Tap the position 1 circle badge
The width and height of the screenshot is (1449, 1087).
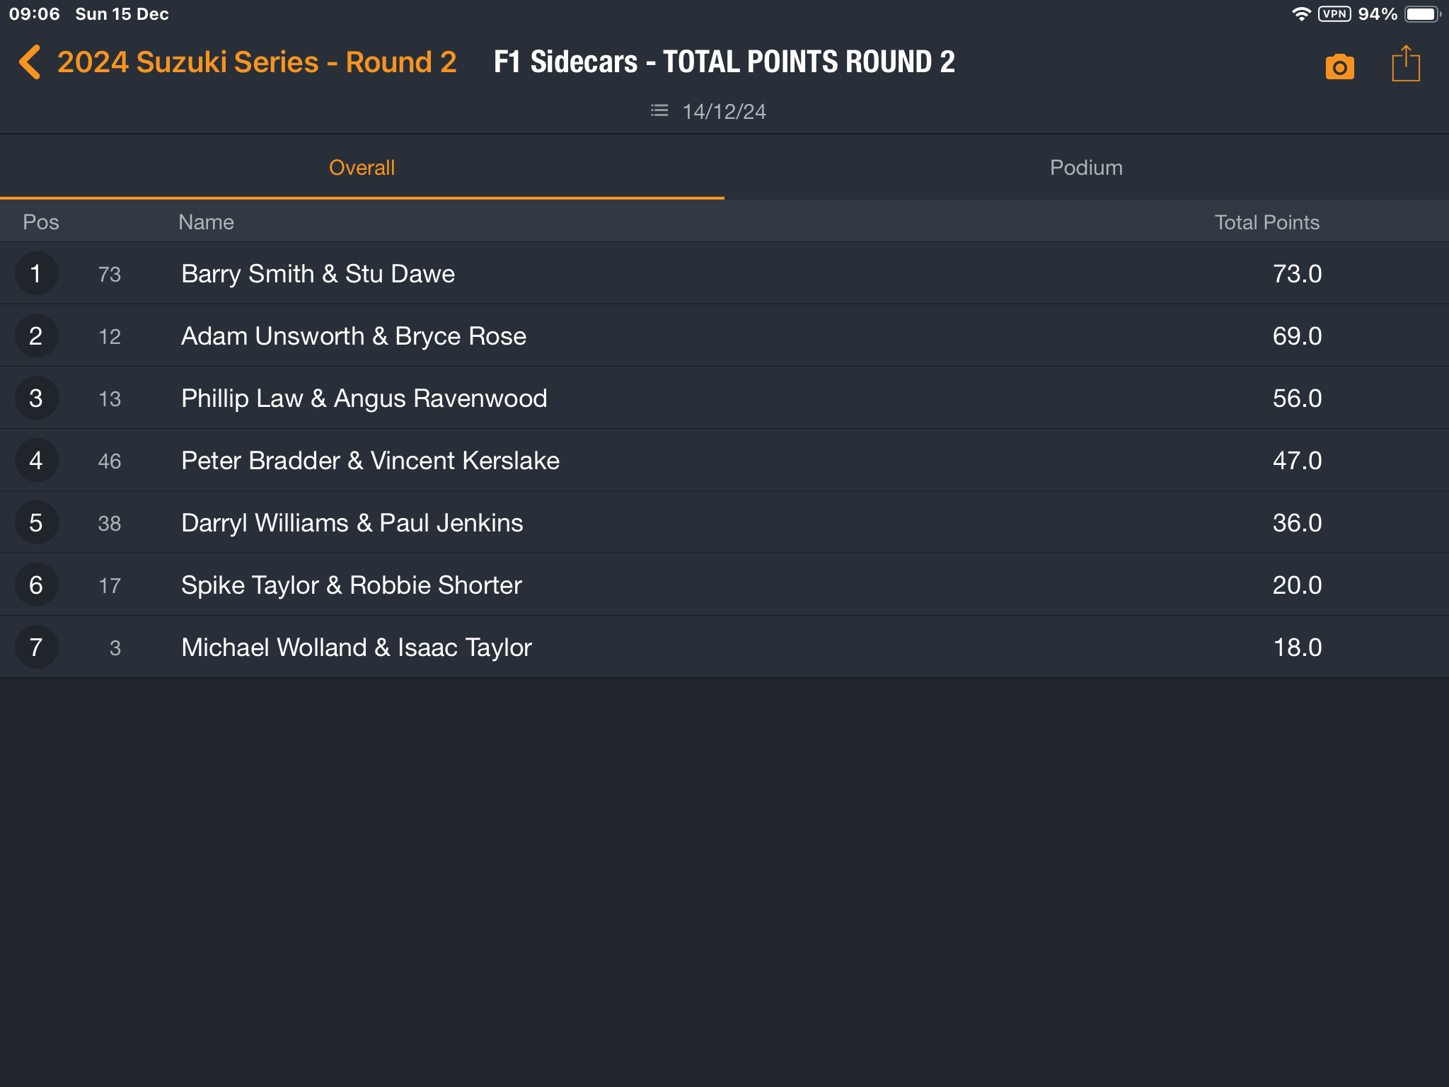click(36, 274)
